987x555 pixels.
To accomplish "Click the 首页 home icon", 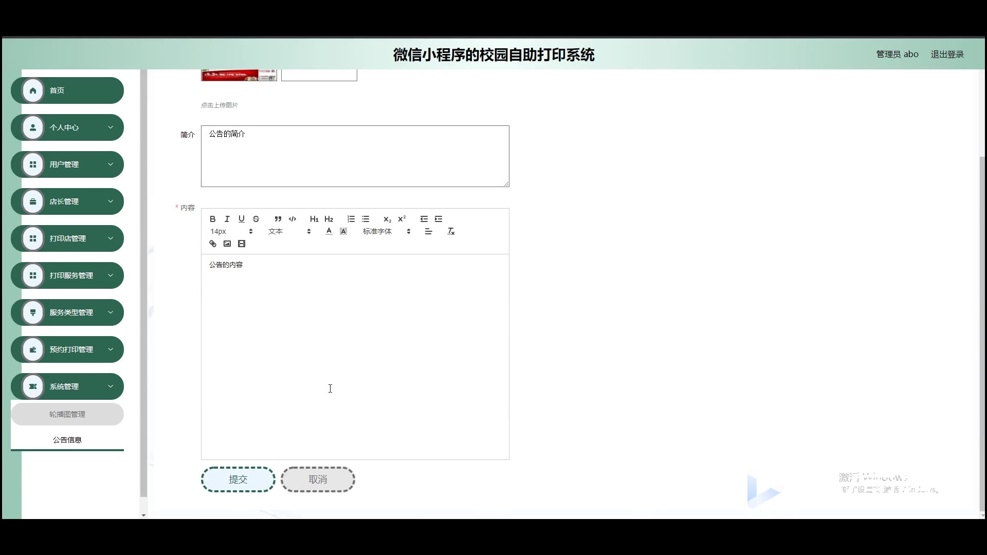I will (33, 90).
